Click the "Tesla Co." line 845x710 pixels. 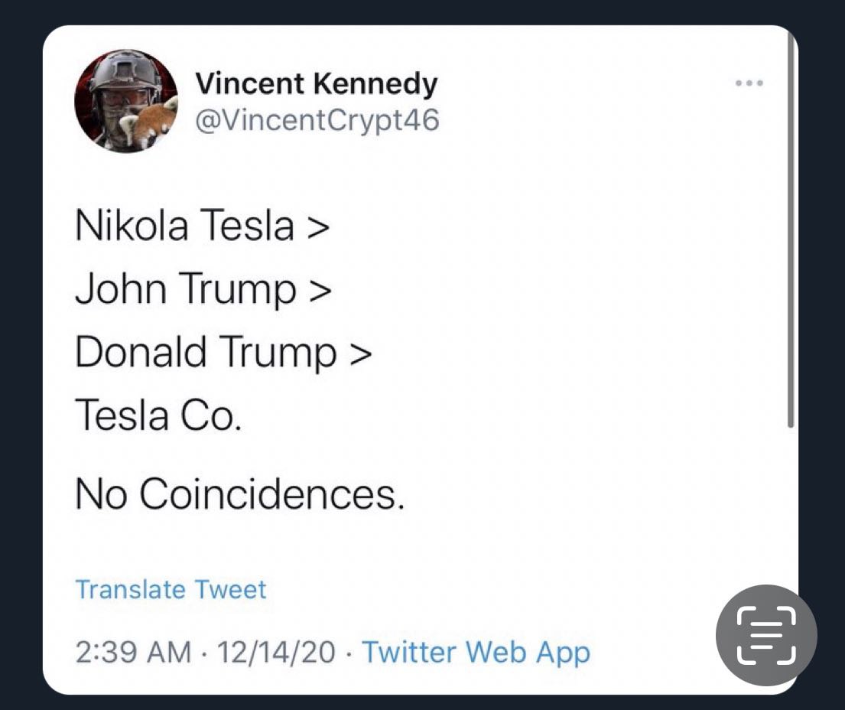click(x=158, y=415)
